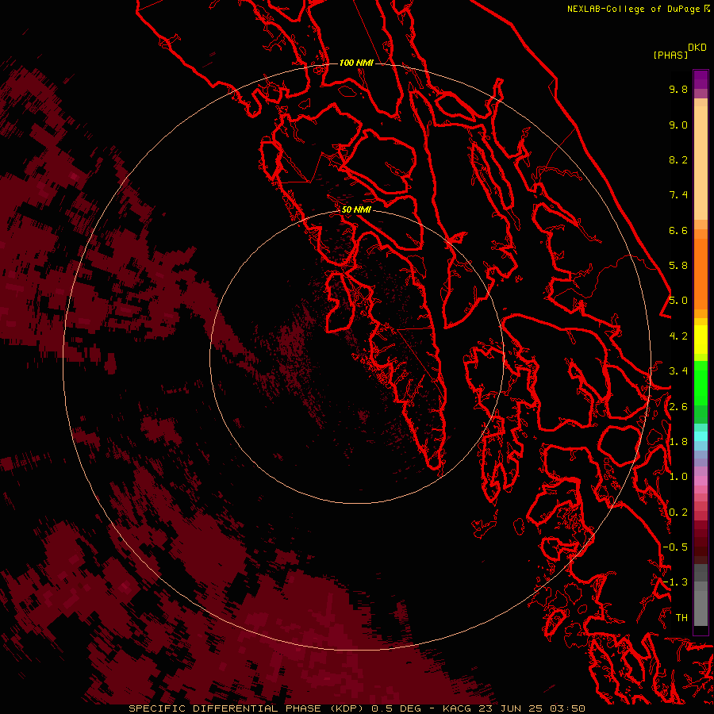
Task: Pick the pale peach color bar segment
Action: pyautogui.click(x=701, y=163)
